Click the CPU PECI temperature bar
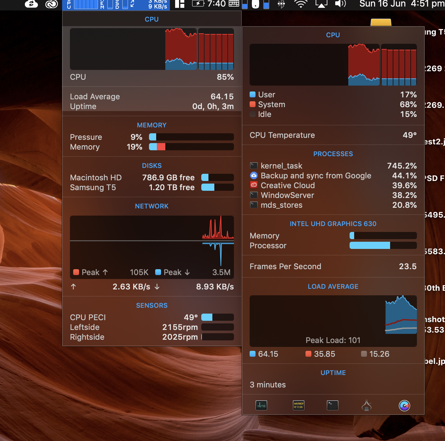 point(218,317)
